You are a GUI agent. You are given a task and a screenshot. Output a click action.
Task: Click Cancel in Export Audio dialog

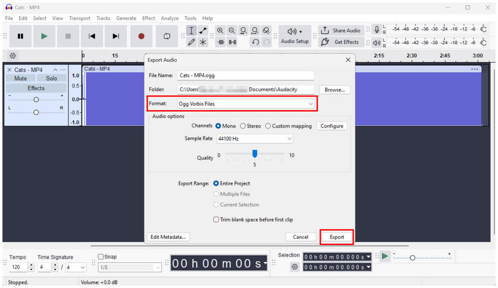click(x=301, y=237)
